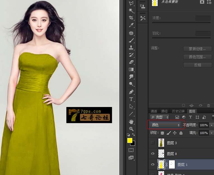Image resolution: width=214 pixels, height=175 pixels.
Task: Pick the Eyedropper tool
Action: point(131,25)
